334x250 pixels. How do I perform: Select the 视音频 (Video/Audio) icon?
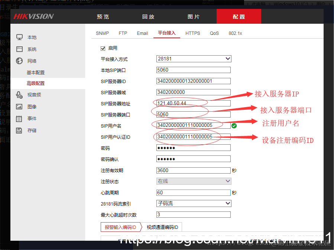click(x=32, y=95)
